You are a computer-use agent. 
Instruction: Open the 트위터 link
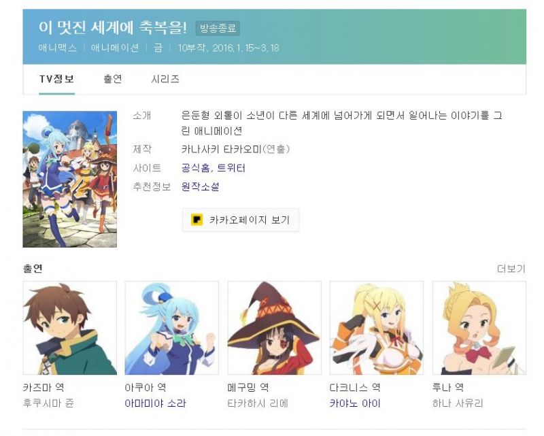[231, 168]
